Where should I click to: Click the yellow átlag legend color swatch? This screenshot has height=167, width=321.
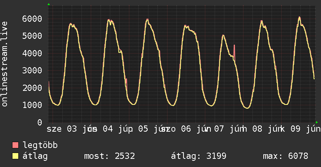pyautogui.click(x=15, y=156)
